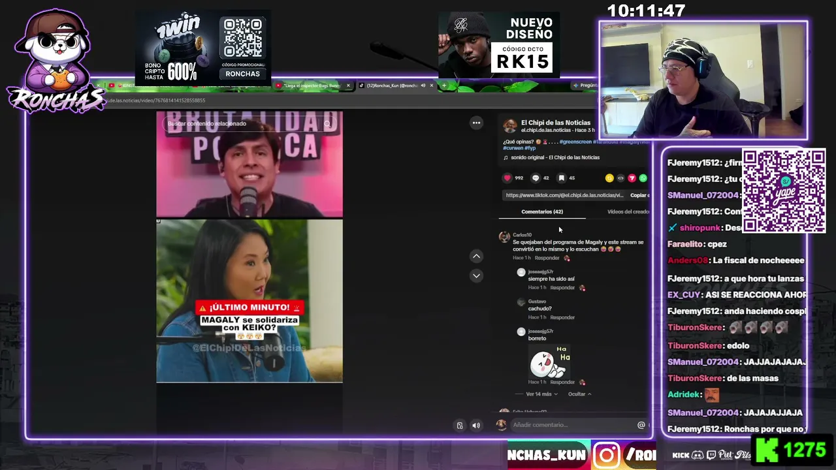
Task: Save the video with the bookmark icon
Action: 561,178
